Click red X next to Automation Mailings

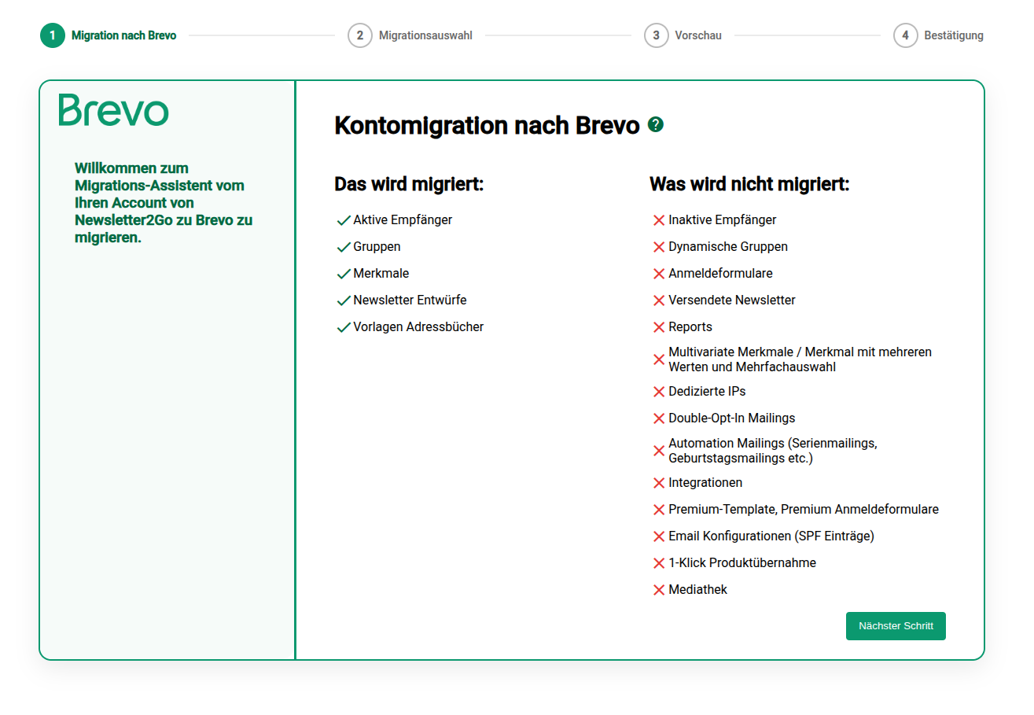(659, 451)
